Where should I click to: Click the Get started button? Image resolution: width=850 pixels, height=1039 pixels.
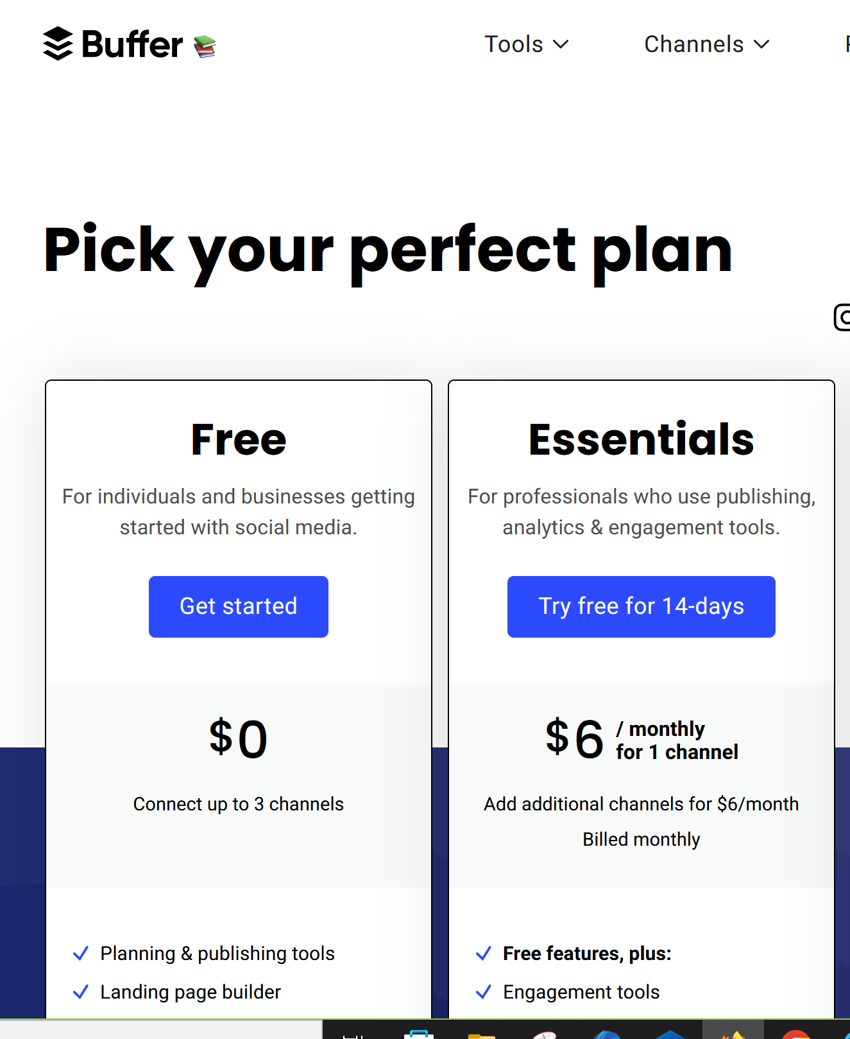239,607
